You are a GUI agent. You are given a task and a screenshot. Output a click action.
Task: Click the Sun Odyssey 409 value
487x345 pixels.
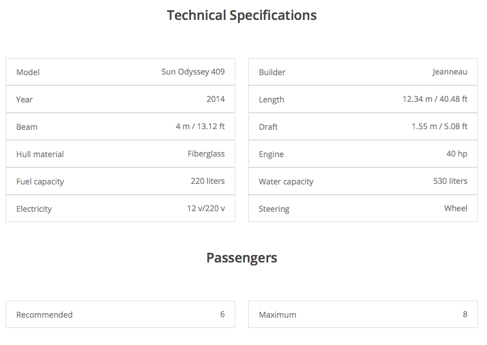(x=193, y=72)
